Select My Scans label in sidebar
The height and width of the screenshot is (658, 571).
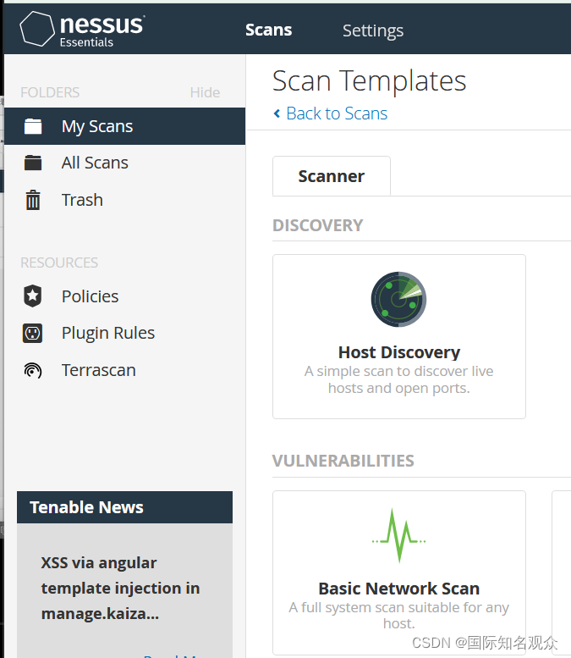pyautogui.click(x=96, y=126)
